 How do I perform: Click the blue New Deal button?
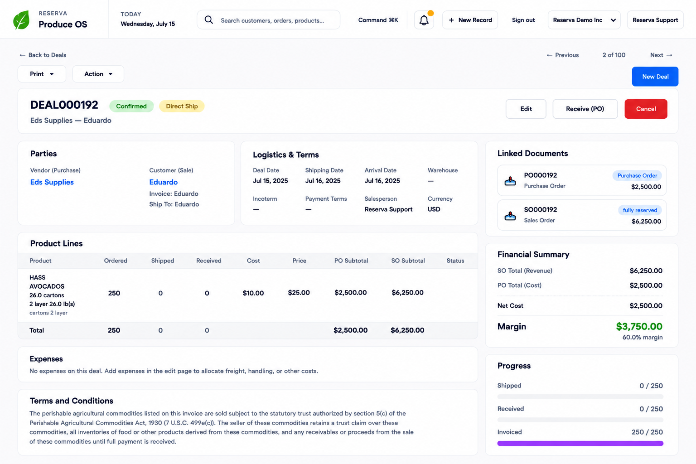(655, 77)
